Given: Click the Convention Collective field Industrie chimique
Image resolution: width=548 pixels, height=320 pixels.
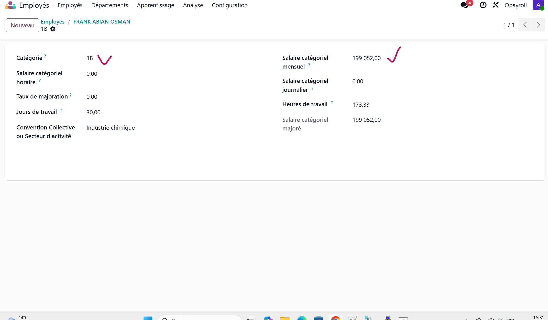Looking at the screenshot, I should (111, 128).
